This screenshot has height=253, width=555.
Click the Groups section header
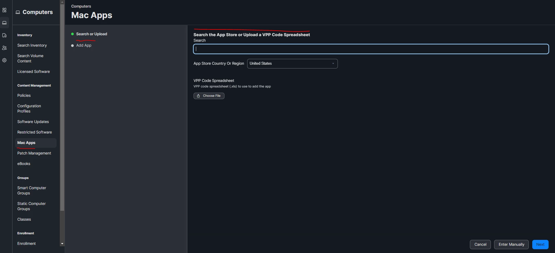point(23,178)
